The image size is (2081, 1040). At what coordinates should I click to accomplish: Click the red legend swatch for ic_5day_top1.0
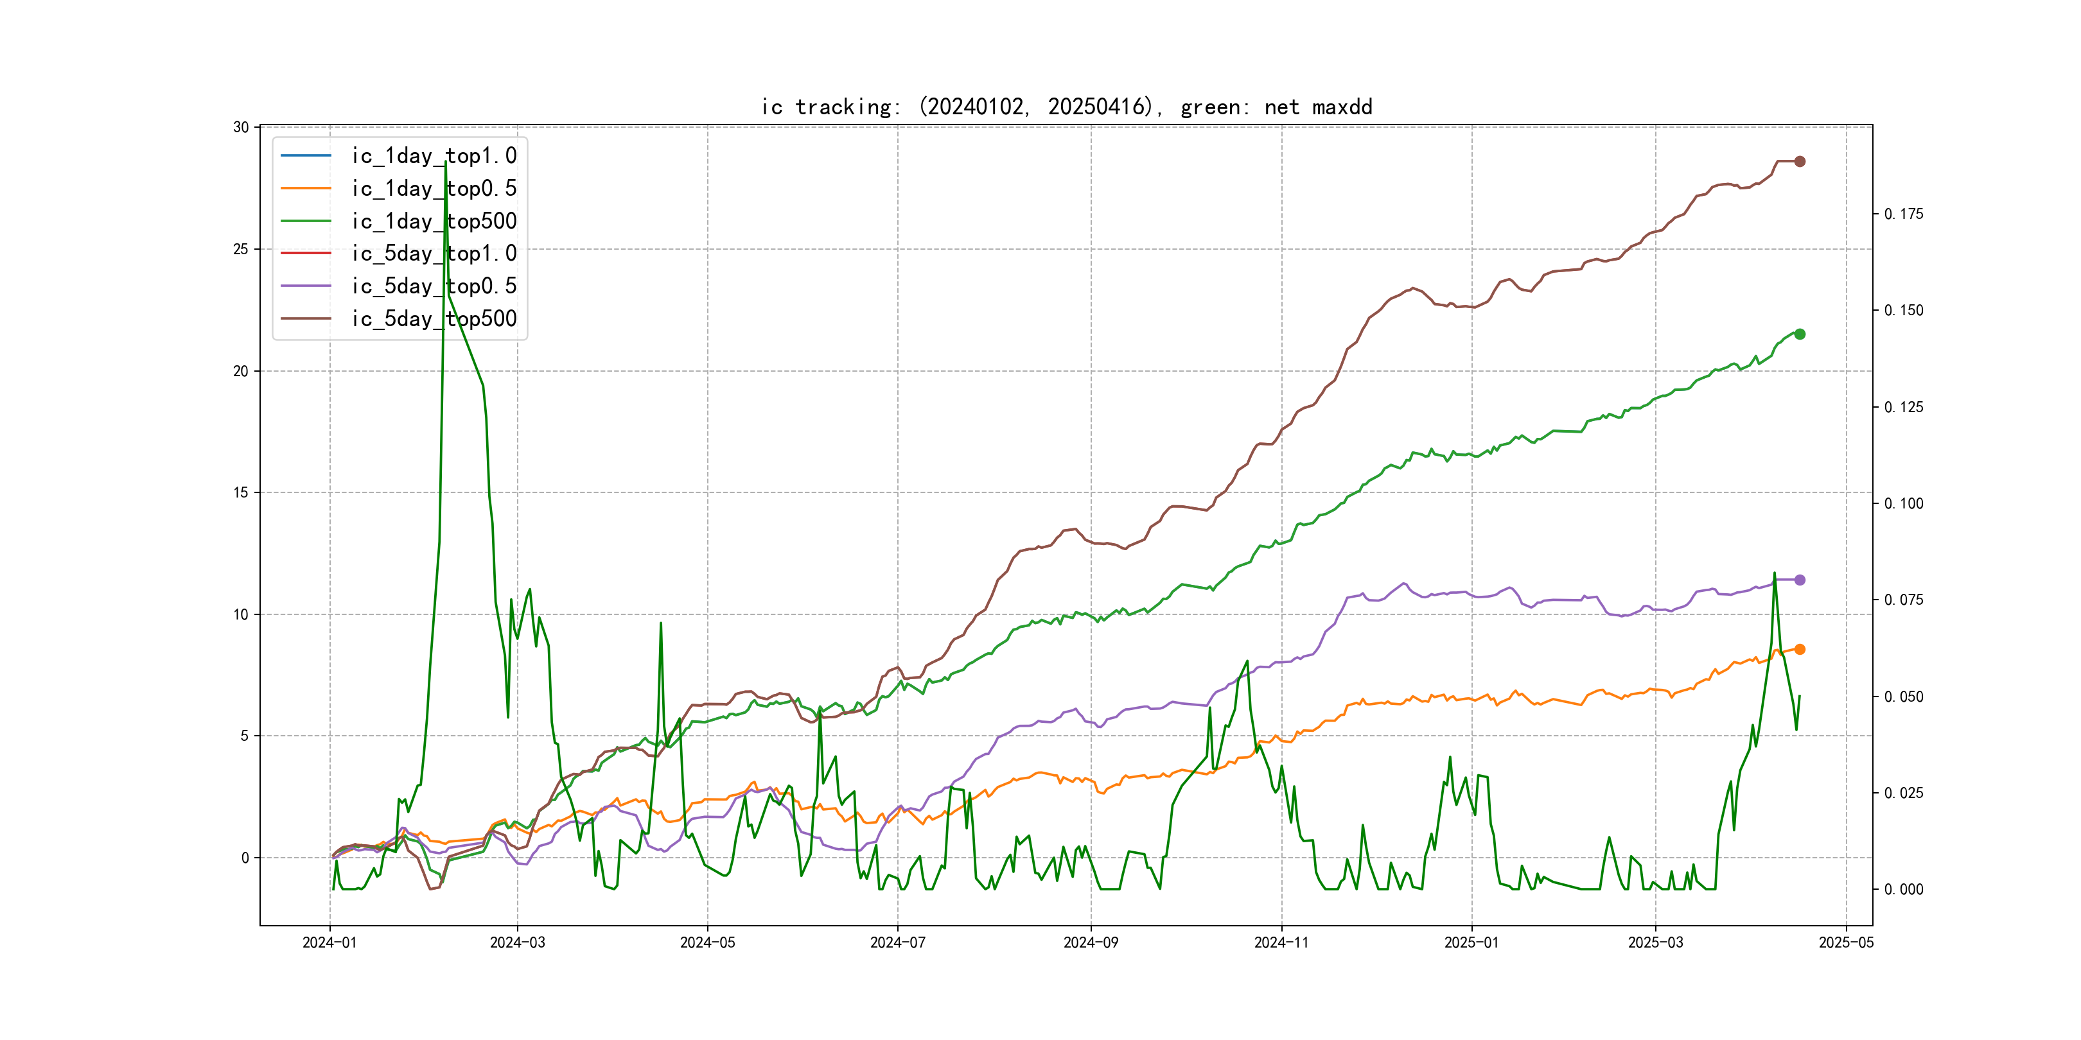(305, 254)
